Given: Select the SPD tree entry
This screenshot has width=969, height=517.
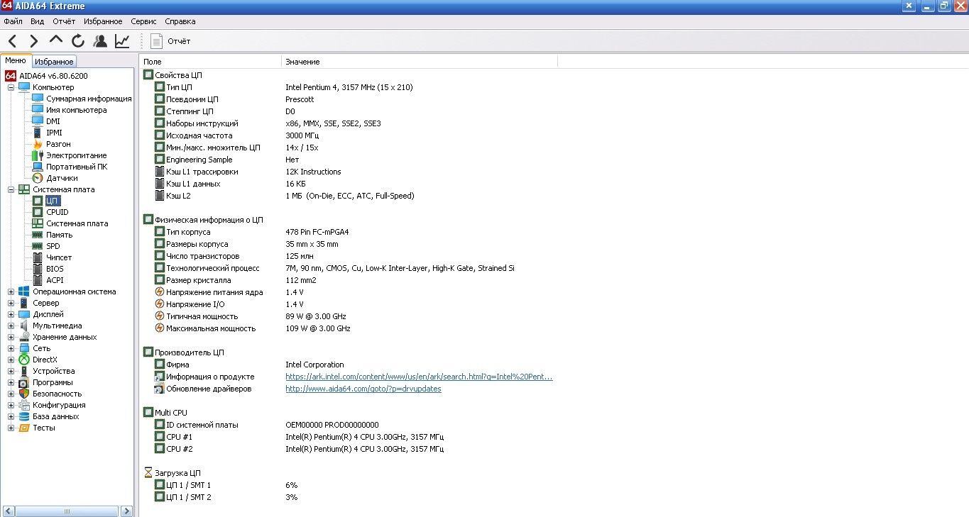Looking at the screenshot, I should click(x=53, y=246).
